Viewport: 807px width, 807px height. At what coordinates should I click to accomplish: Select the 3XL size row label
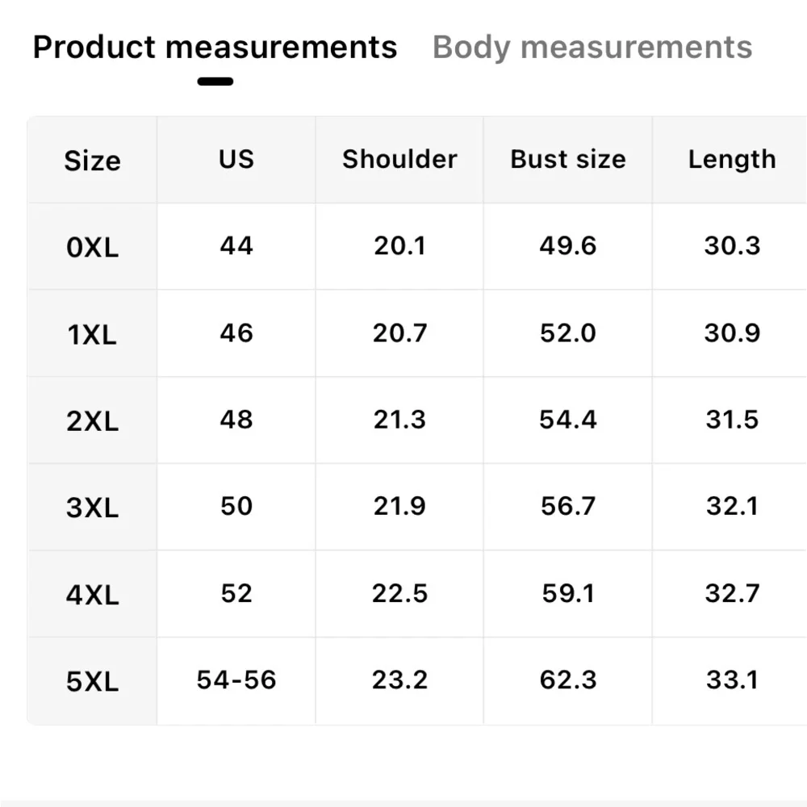pos(92,508)
